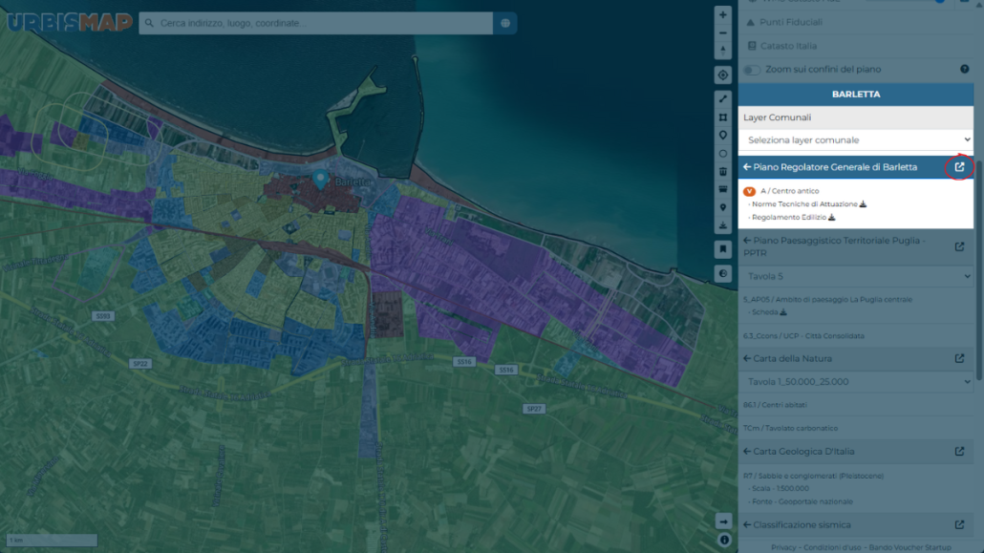Open the Condizioni d'uso footer link
This screenshot has height=553, width=984.
832,547
